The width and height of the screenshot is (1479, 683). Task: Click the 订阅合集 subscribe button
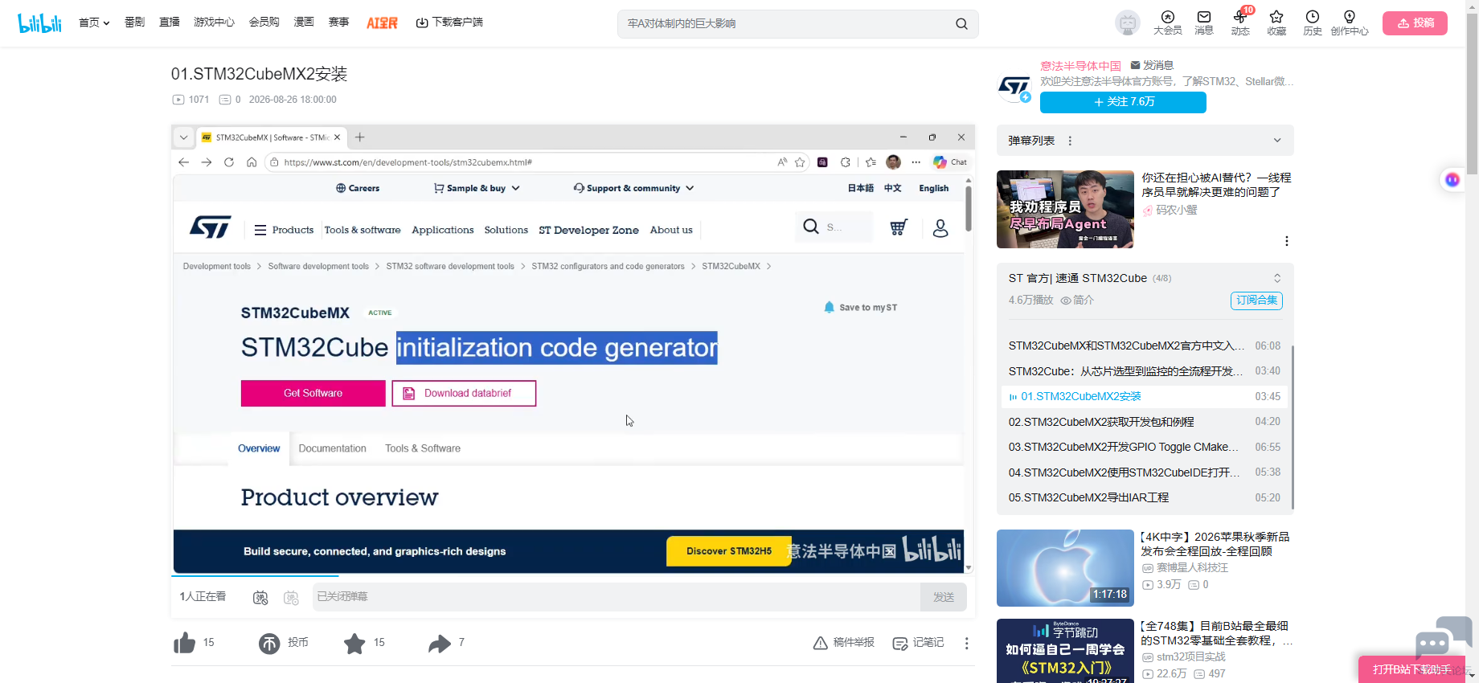(1256, 301)
